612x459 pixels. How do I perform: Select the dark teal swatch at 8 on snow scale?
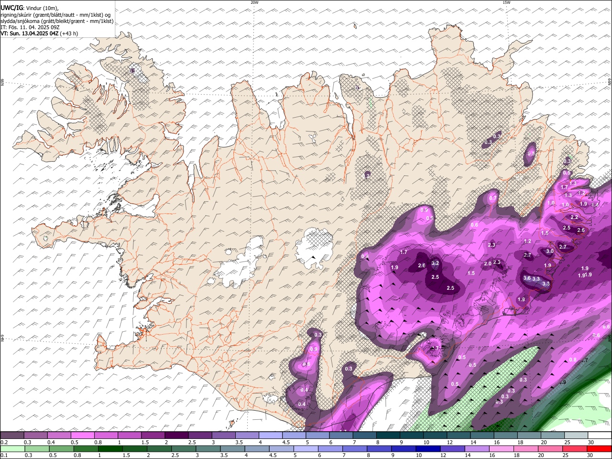click(388, 435)
